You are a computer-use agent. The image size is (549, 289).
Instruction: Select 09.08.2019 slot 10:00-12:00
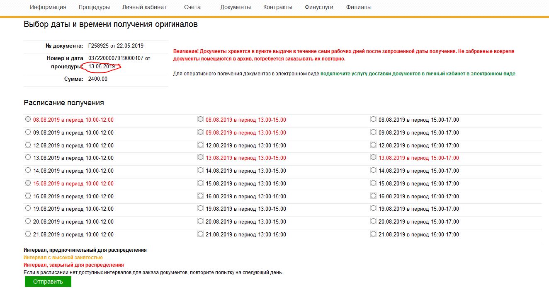[28, 132]
